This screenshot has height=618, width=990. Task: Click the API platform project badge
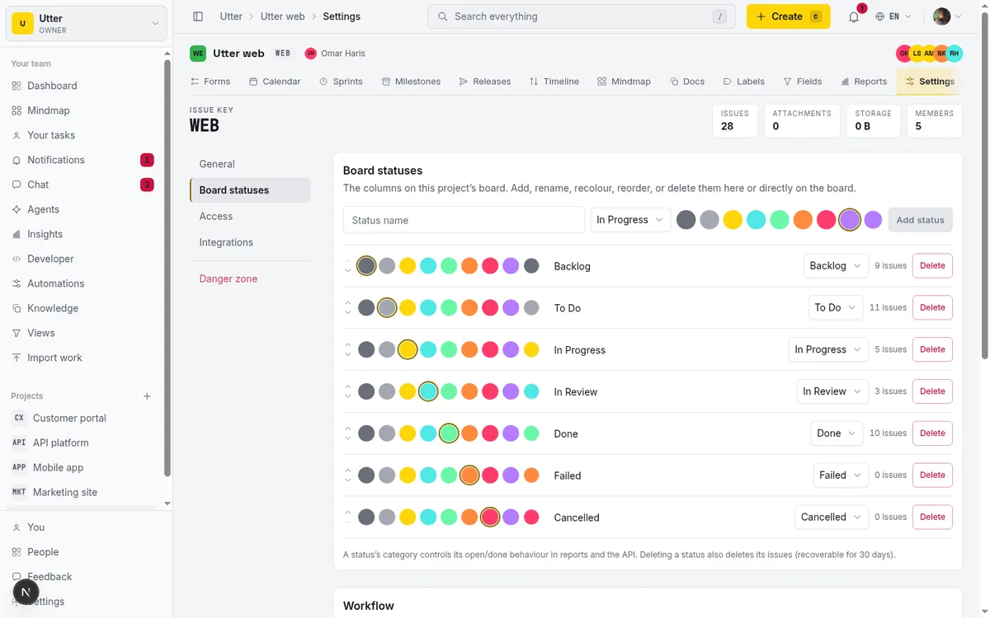click(19, 442)
